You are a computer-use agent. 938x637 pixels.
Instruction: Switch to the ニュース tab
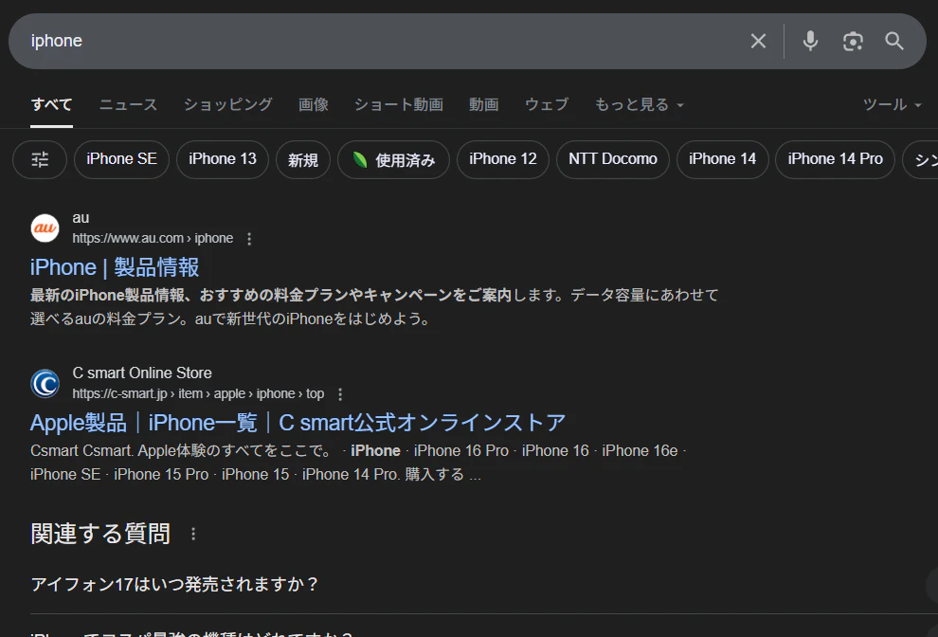pos(128,104)
